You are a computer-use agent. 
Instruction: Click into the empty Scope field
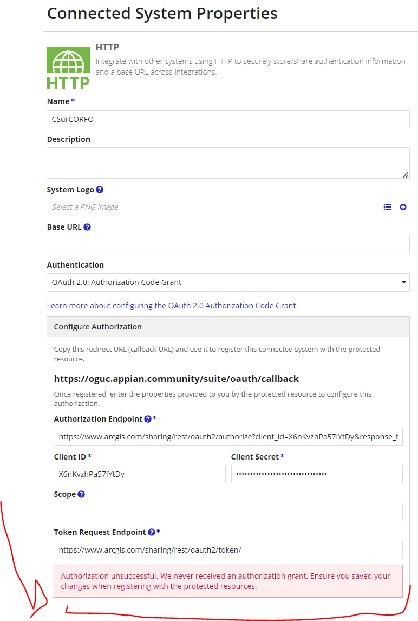tap(228, 512)
